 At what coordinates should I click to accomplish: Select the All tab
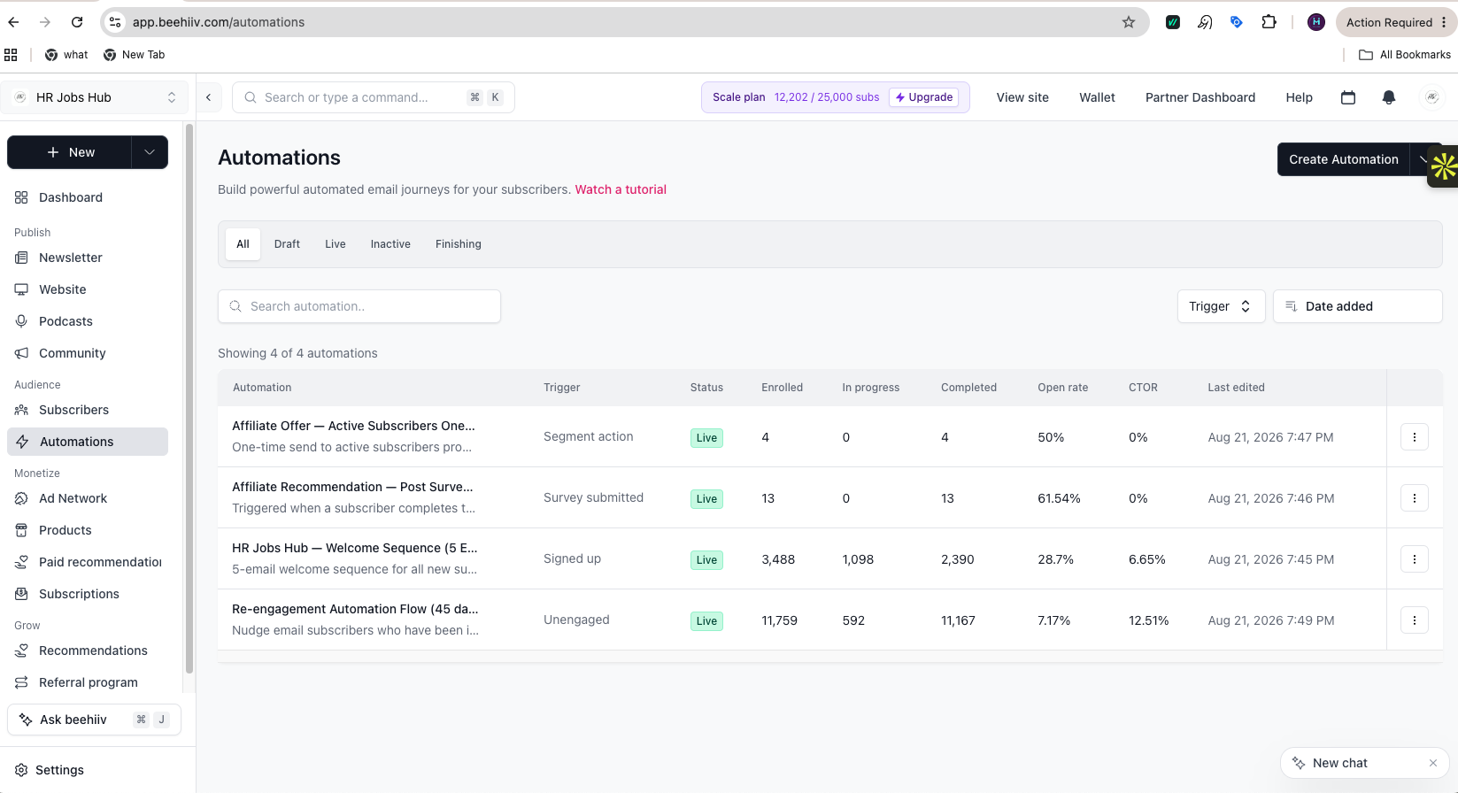pyautogui.click(x=243, y=244)
